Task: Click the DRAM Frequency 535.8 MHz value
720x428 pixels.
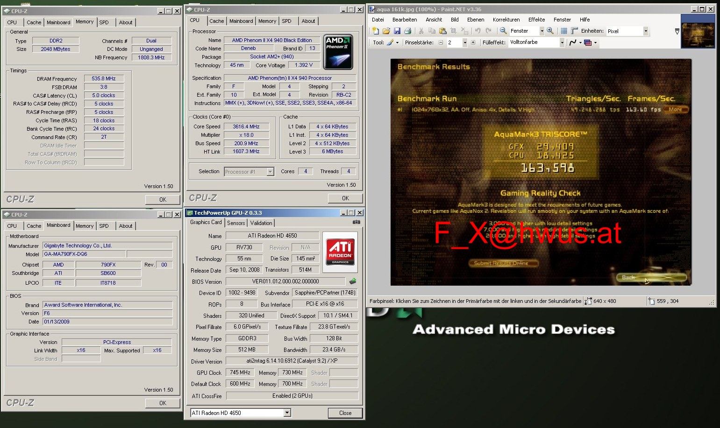Action: [x=104, y=78]
